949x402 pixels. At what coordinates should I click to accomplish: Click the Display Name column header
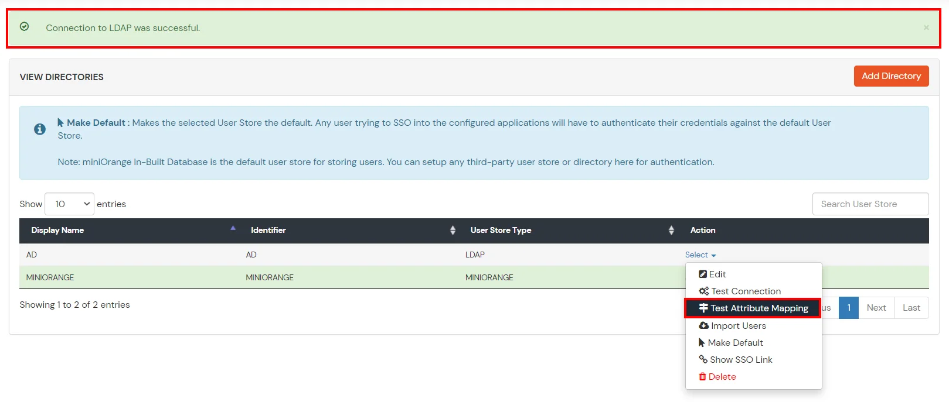(129, 230)
